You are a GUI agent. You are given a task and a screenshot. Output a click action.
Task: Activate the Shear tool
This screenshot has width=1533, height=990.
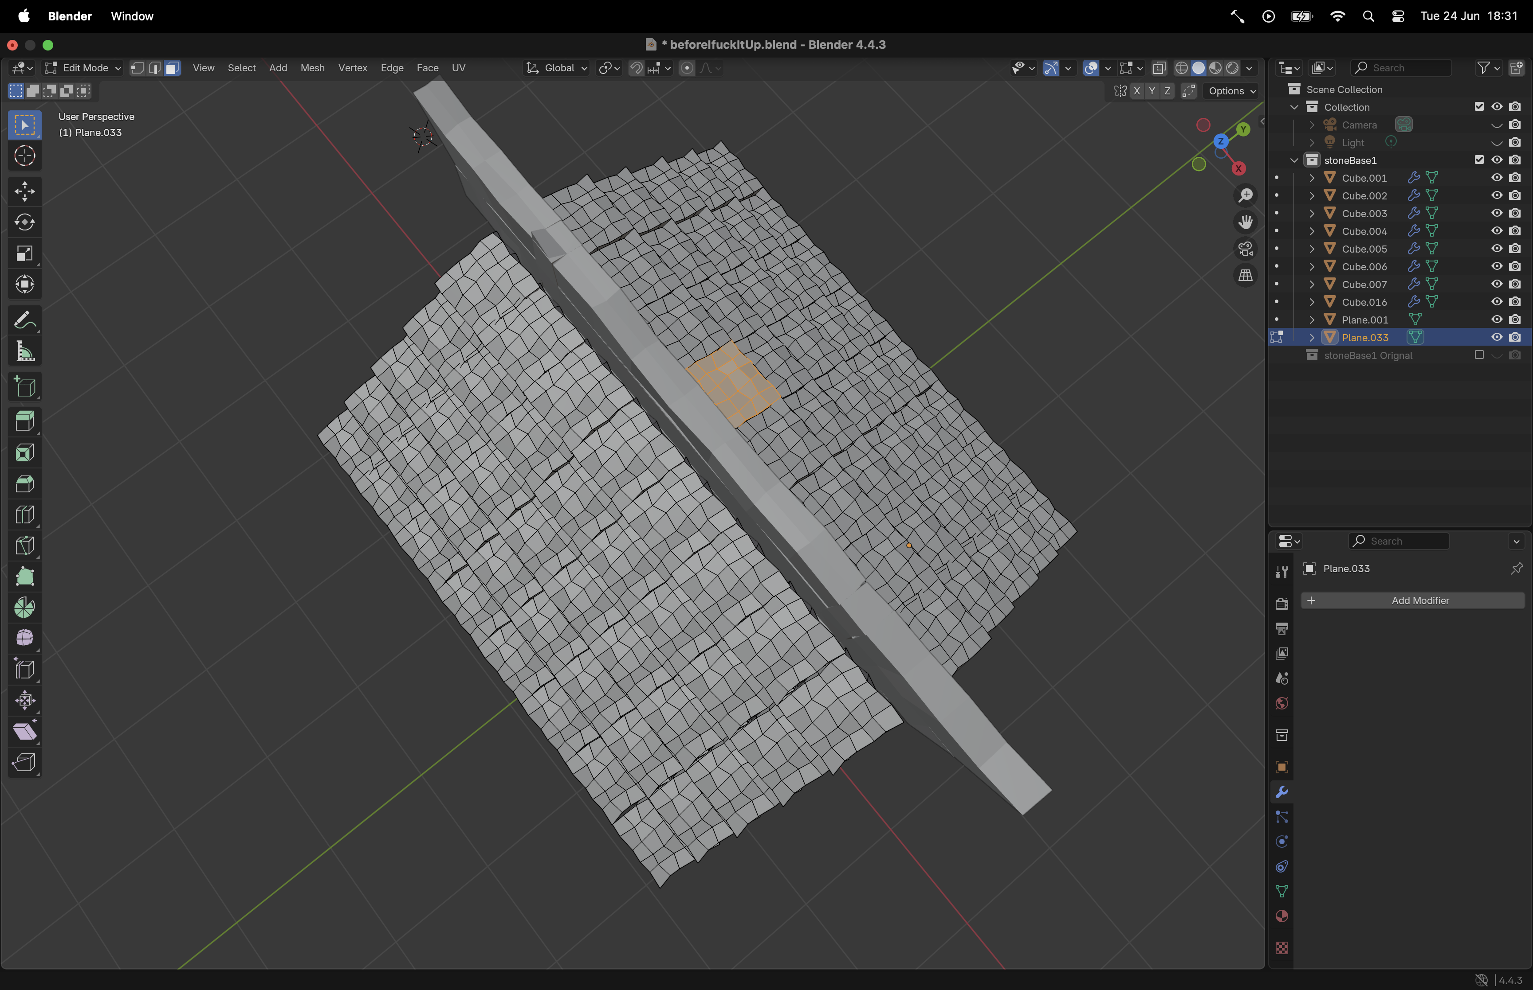(24, 731)
